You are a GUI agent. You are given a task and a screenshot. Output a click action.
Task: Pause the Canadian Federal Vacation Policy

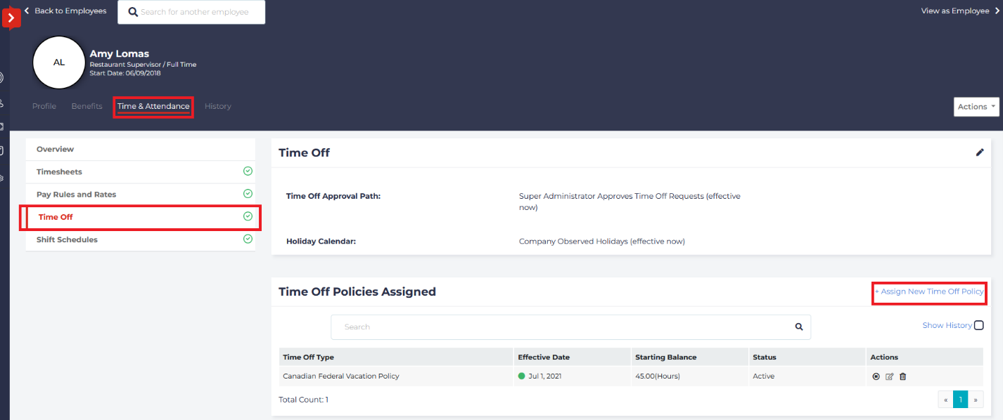coord(876,376)
